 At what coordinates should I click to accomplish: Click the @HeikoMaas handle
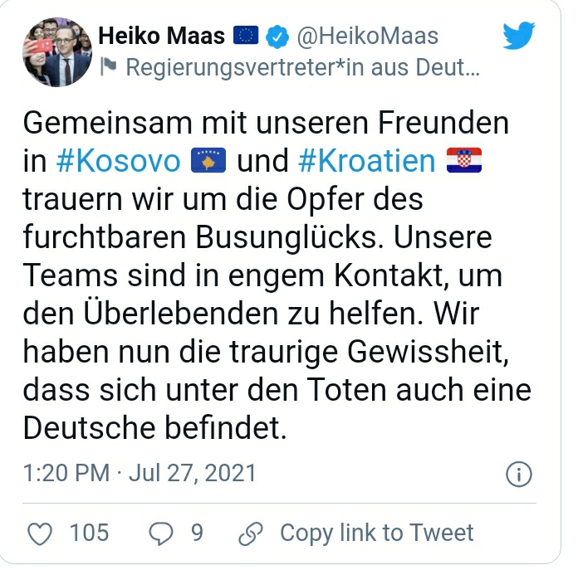368,37
